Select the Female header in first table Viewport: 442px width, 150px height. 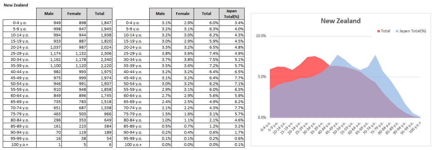pyautogui.click(x=74, y=14)
